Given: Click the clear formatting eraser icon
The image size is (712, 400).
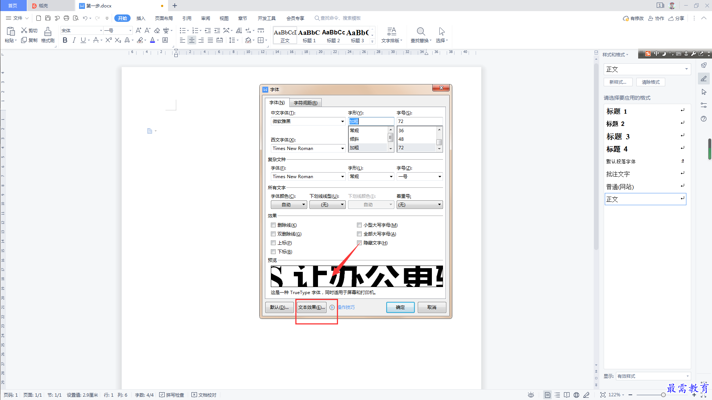Looking at the screenshot, I should [x=157, y=30].
